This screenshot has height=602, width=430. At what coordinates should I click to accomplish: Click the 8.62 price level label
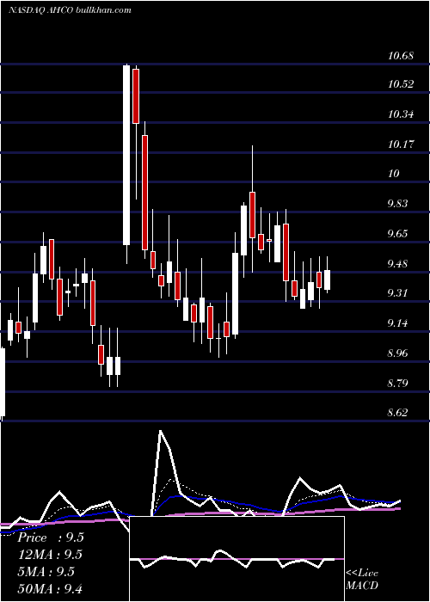tap(397, 413)
